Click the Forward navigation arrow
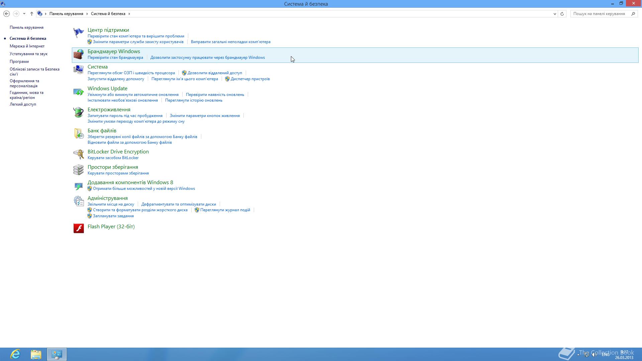642x361 pixels. pyautogui.click(x=16, y=14)
